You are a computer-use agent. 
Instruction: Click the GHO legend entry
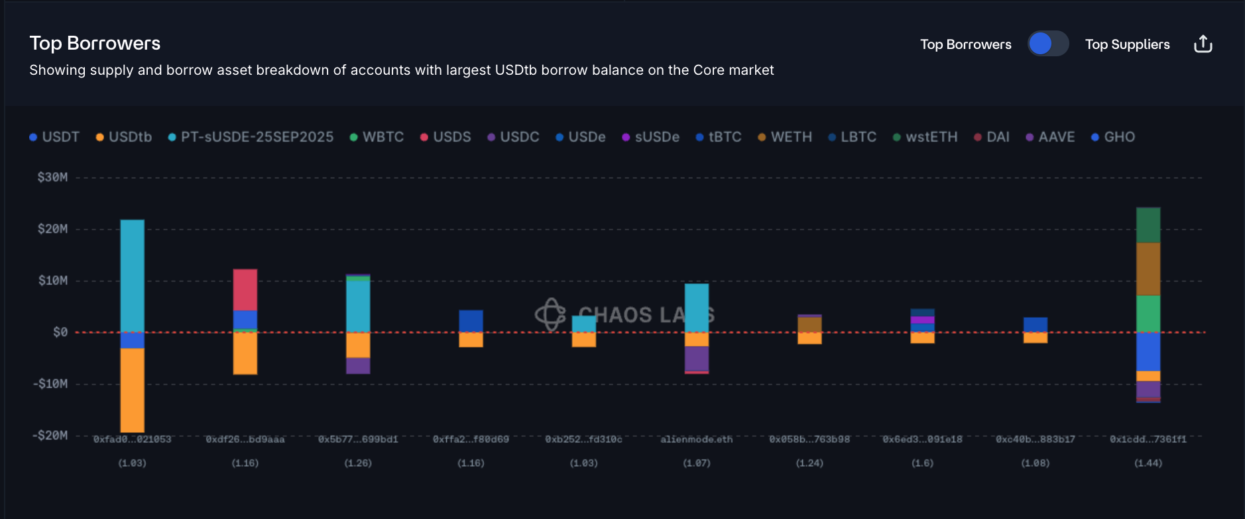[x=1114, y=137]
